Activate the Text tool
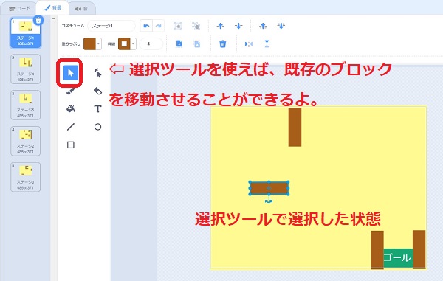The width and height of the screenshot is (443, 281). coord(97,108)
